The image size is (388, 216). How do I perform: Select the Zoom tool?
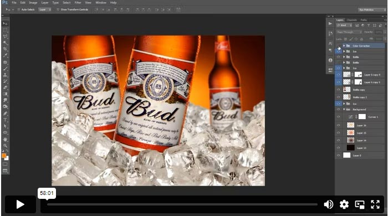(x=5, y=146)
